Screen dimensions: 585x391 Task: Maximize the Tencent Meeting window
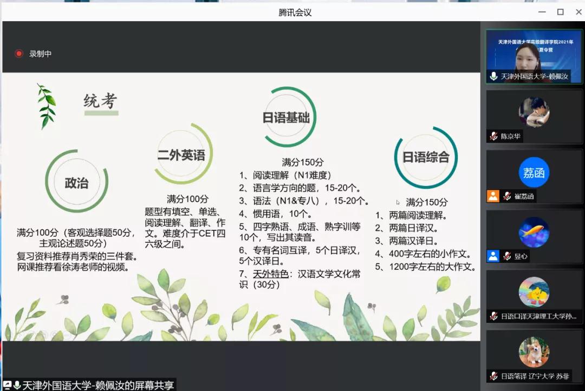pyautogui.click(x=560, y=12)
